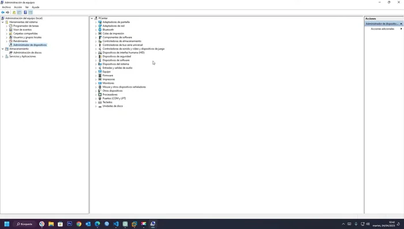Open the Ayuda menu
404x229 pixels.
(x=36, y=7)
